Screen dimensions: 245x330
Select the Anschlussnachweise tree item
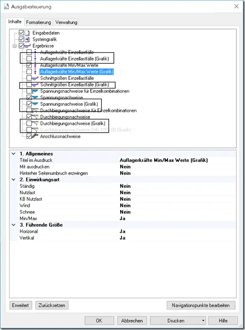pos(60,136)
